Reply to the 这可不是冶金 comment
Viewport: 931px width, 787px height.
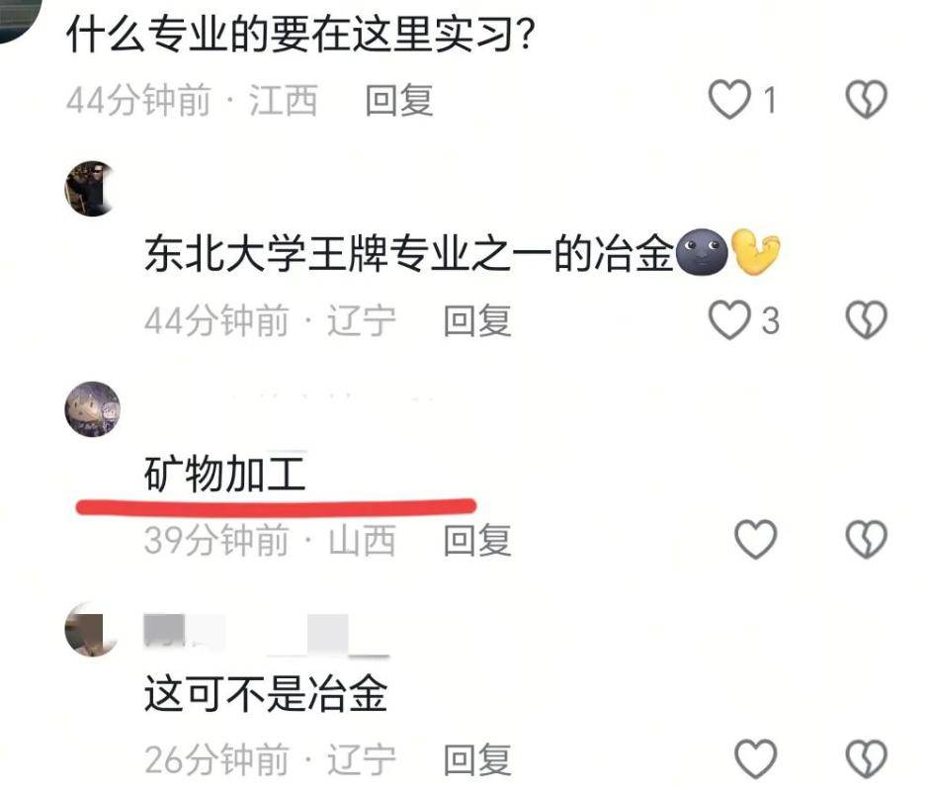click(477, 760)
